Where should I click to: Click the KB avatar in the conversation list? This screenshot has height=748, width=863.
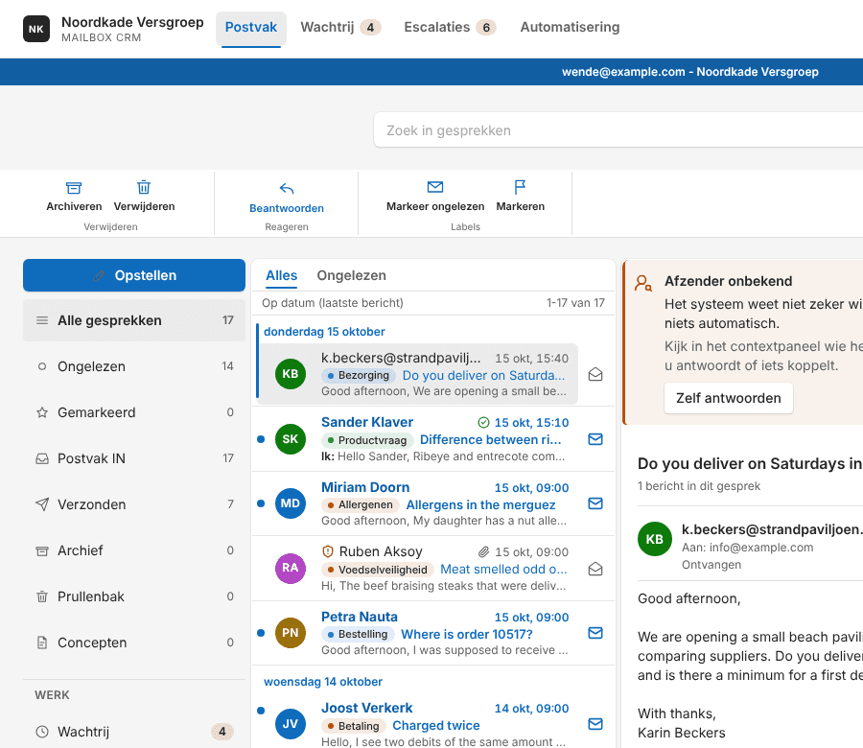click(290, 374)
